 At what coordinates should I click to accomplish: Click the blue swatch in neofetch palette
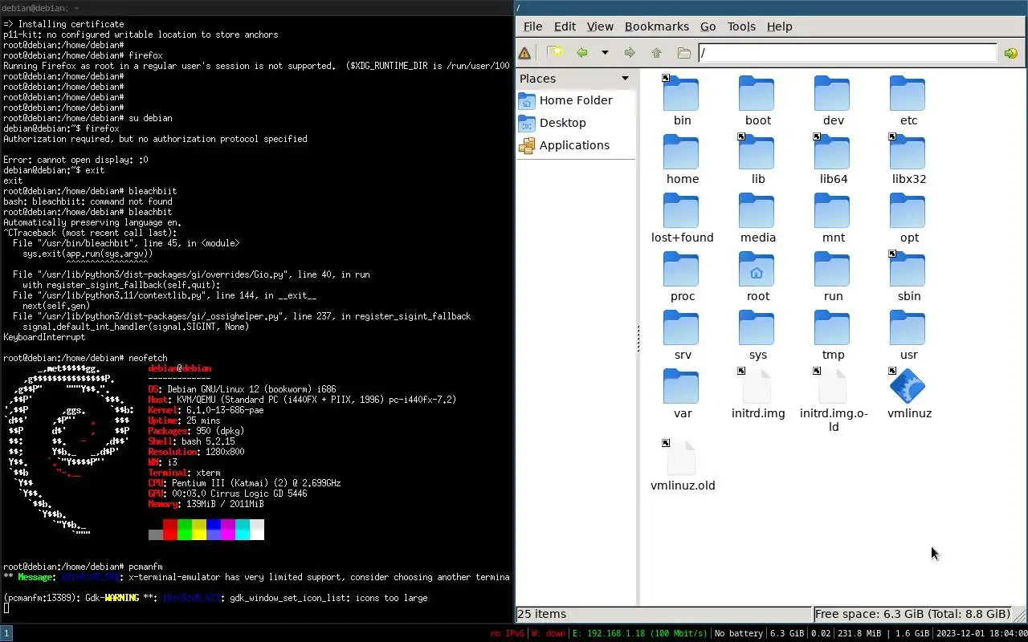[213, 530]
